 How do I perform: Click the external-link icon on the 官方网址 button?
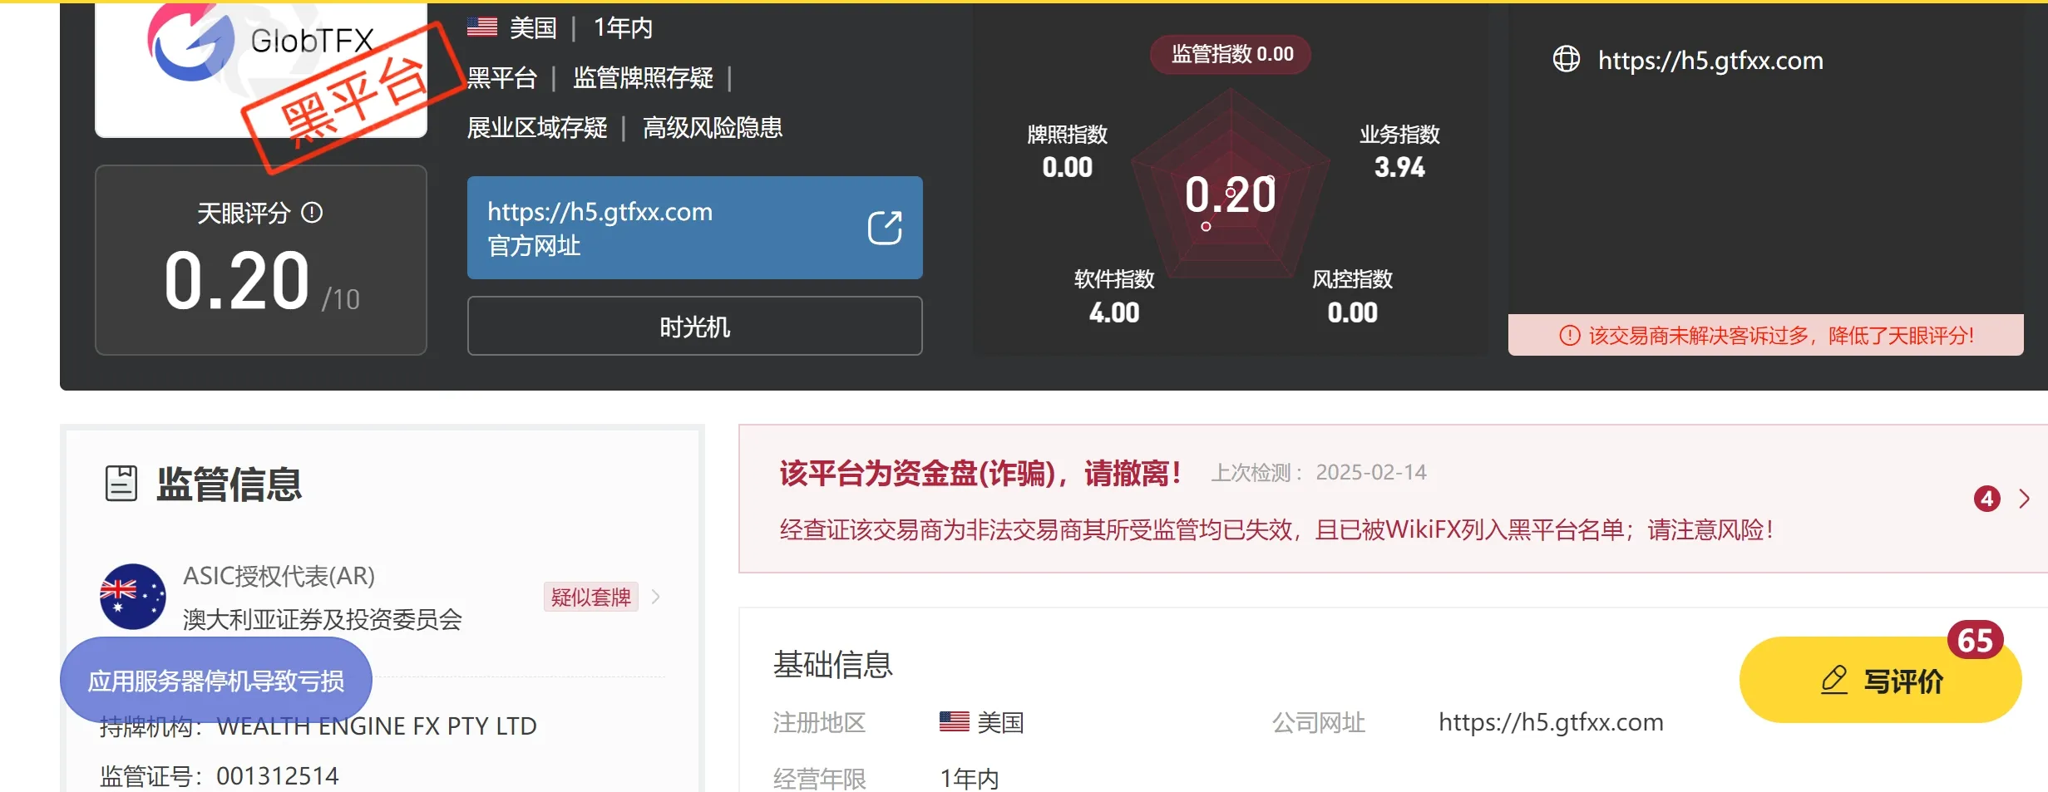[x=885, y=228]
